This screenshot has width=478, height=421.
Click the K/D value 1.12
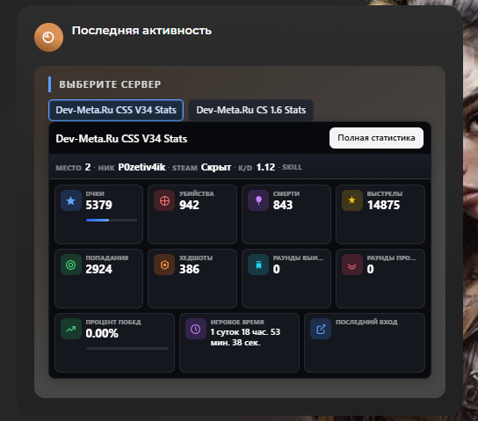click(265, 167)
